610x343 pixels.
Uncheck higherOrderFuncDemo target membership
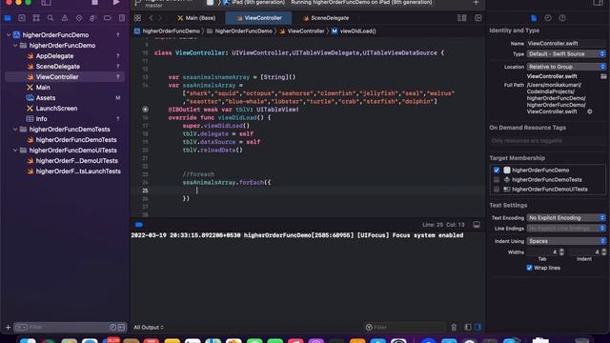(497, 170)
